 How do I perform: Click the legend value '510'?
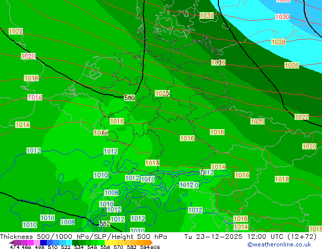[53, 247]
